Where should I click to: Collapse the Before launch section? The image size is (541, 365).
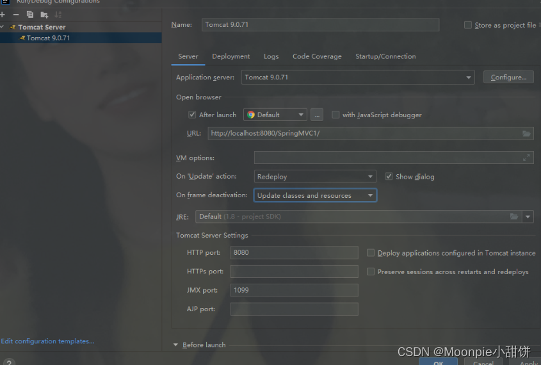coord(175,345)
